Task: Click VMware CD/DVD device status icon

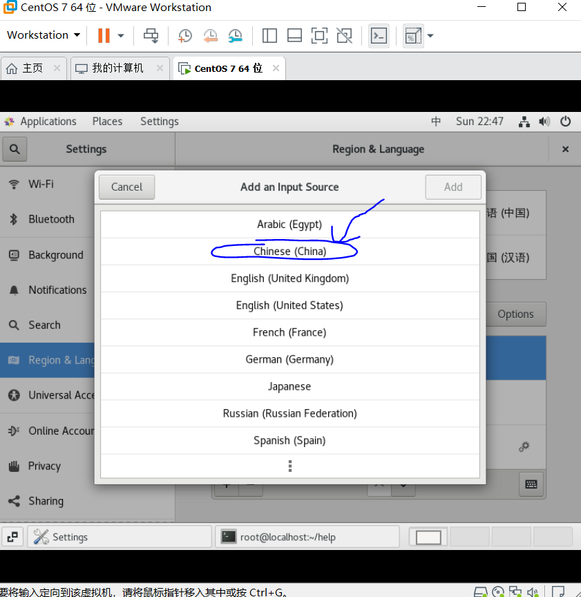Action: click(498, 592)
